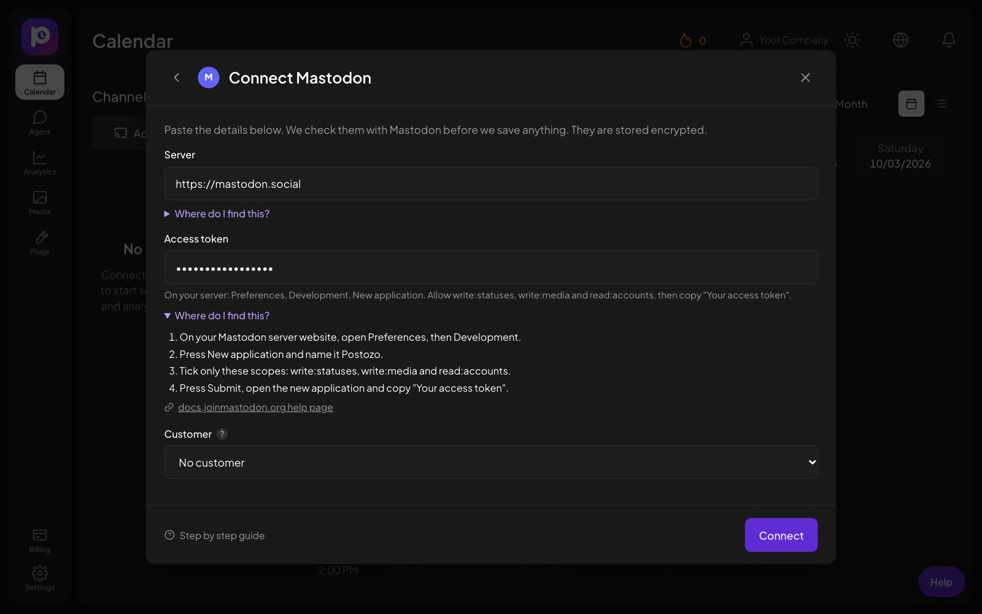This screenshot has width=982, height=614.
Task: Open docs.joinmastodon.org help page link
Action: click(255, 407)
